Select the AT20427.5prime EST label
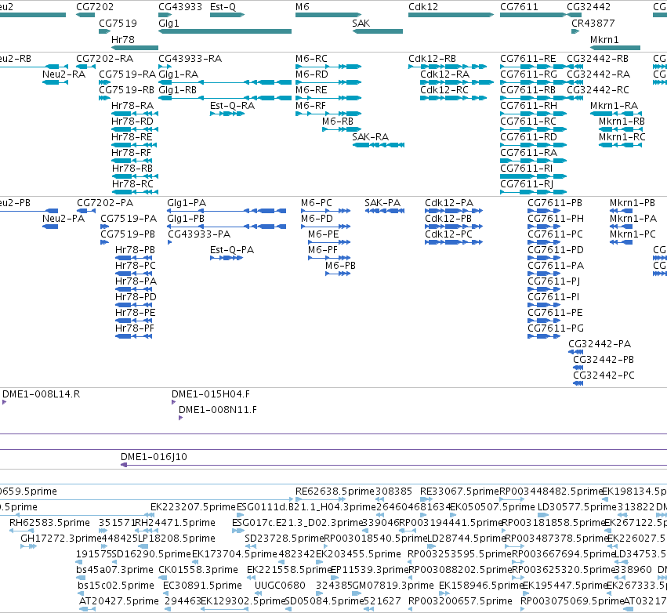The height and width of the screenshot is (613, 667). coord(118,601)
